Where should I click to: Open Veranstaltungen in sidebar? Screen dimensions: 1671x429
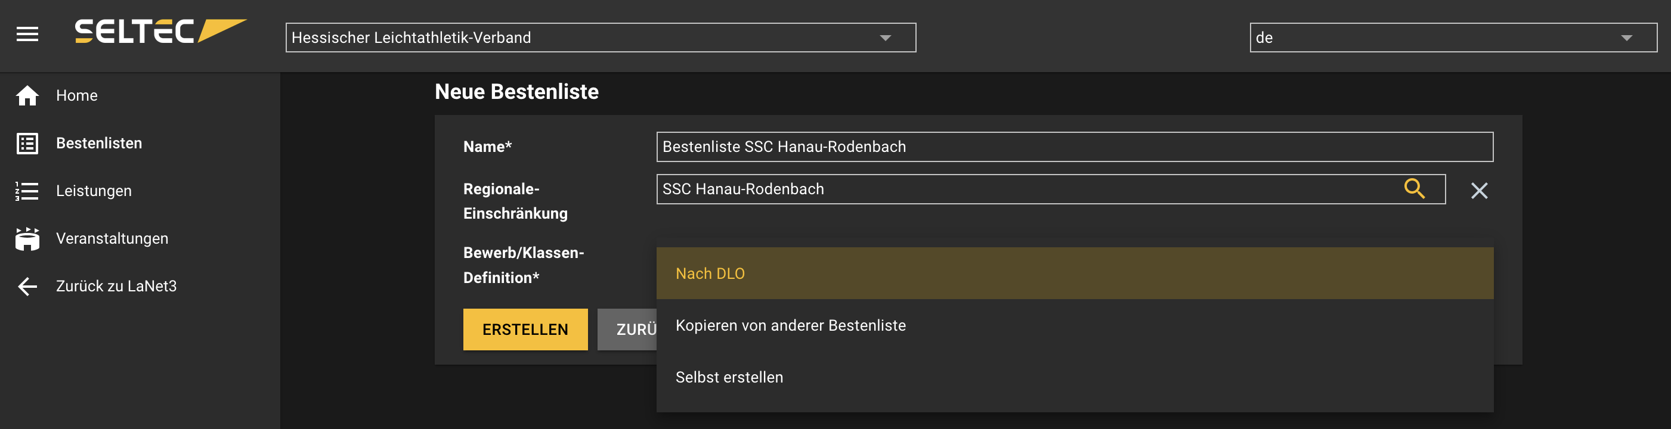112,238
